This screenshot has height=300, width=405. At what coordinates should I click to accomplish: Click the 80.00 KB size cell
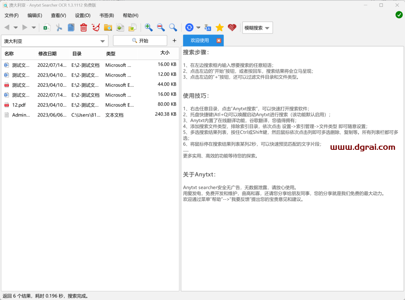pos(167,104)
